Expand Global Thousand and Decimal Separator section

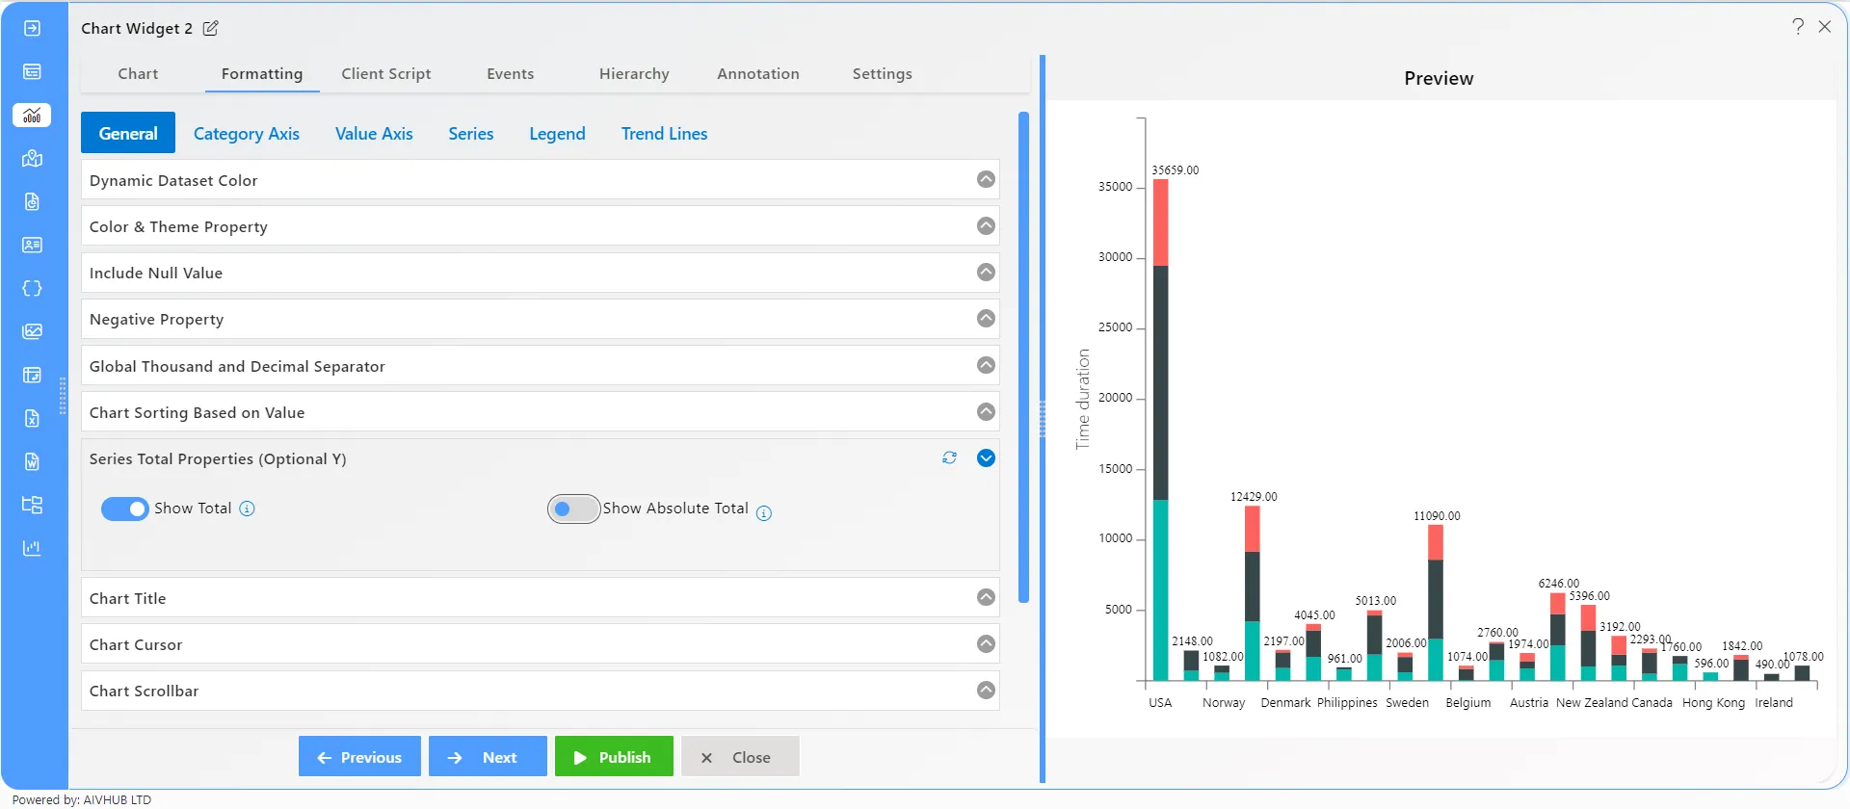(986, 365)
